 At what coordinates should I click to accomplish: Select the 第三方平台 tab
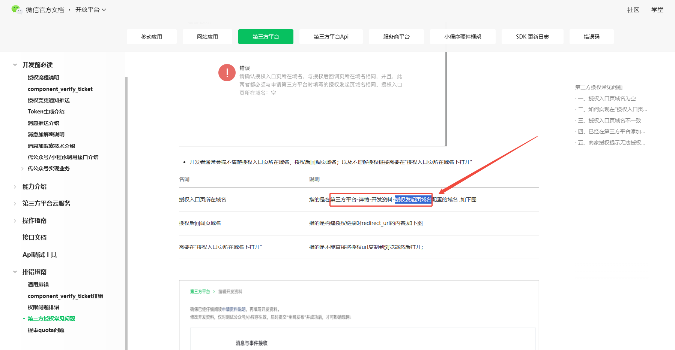click(266, 37)
